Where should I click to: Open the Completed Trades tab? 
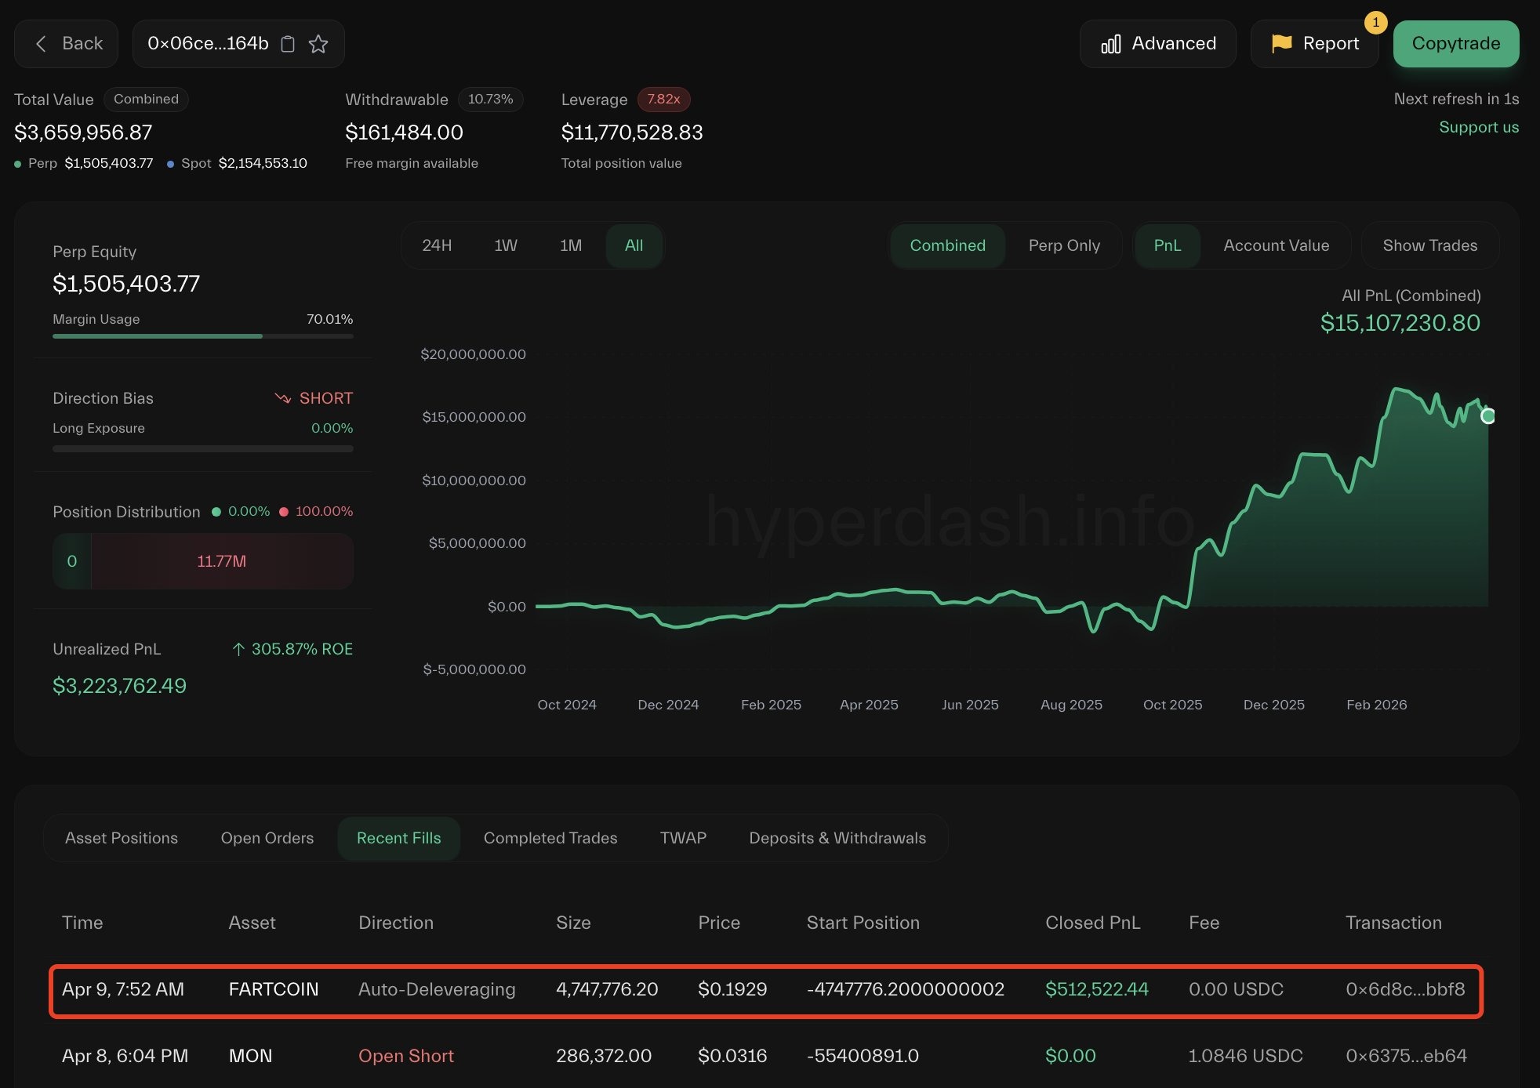pyautogui.click(x=550, y=838)
